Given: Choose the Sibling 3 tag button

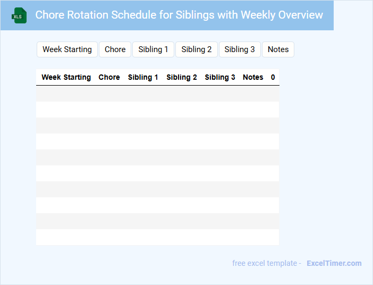Looking at the screenshot, I should pos(240,49).
